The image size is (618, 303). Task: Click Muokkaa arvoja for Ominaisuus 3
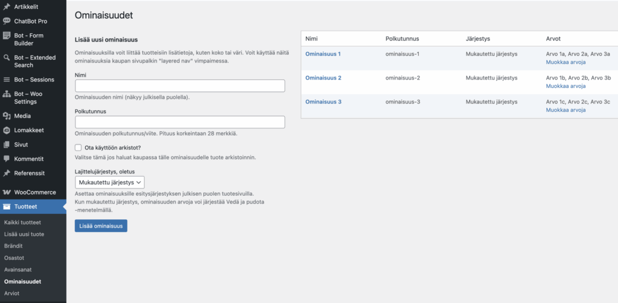[565, 110]
